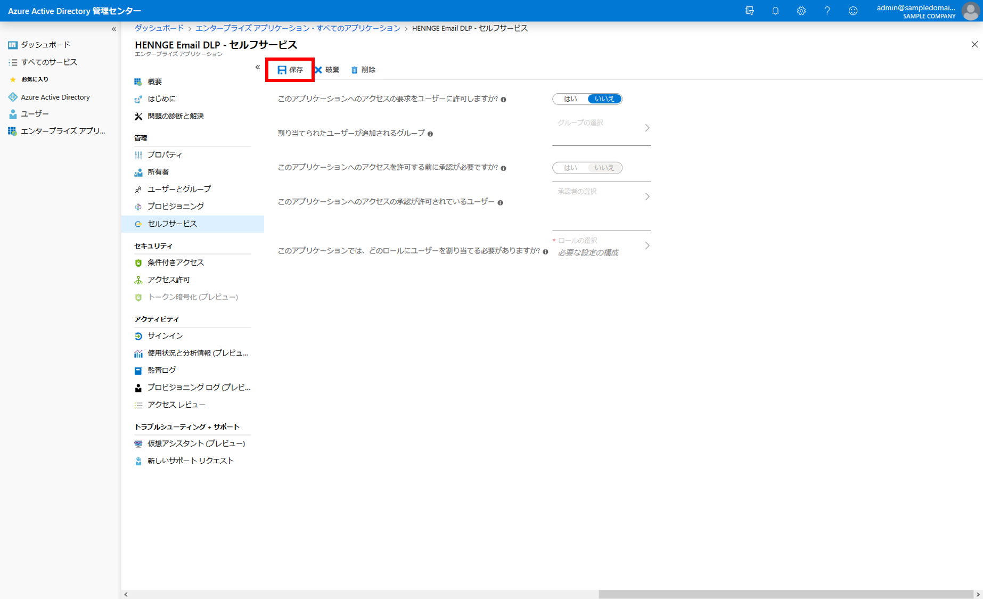Screen dimensions: 983x599
Task: Open Azure Active Directory in the sidebar
Action: 55,97
